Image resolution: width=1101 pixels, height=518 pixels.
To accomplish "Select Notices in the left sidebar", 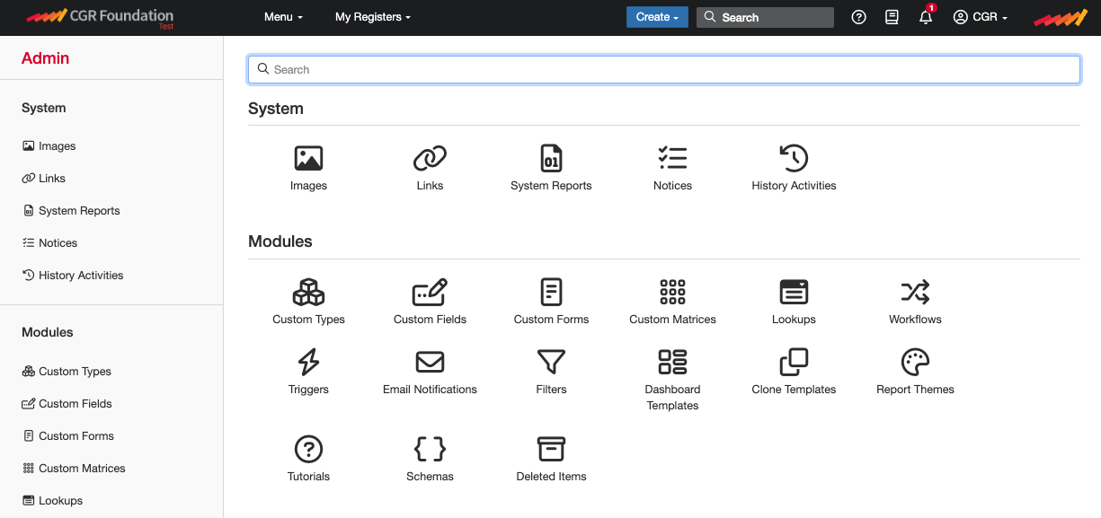I will (x=49, y=243).
